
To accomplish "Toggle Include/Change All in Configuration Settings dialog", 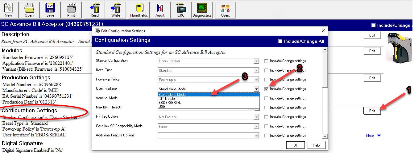I will tap(280, 41).
